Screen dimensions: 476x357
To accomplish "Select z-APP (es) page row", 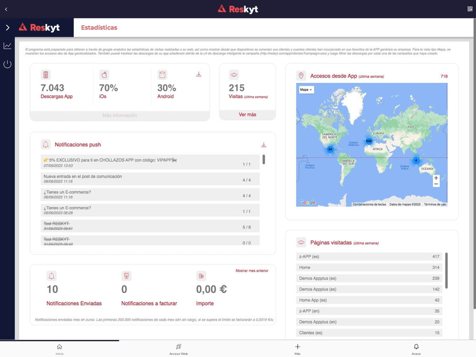I will 369,257.
